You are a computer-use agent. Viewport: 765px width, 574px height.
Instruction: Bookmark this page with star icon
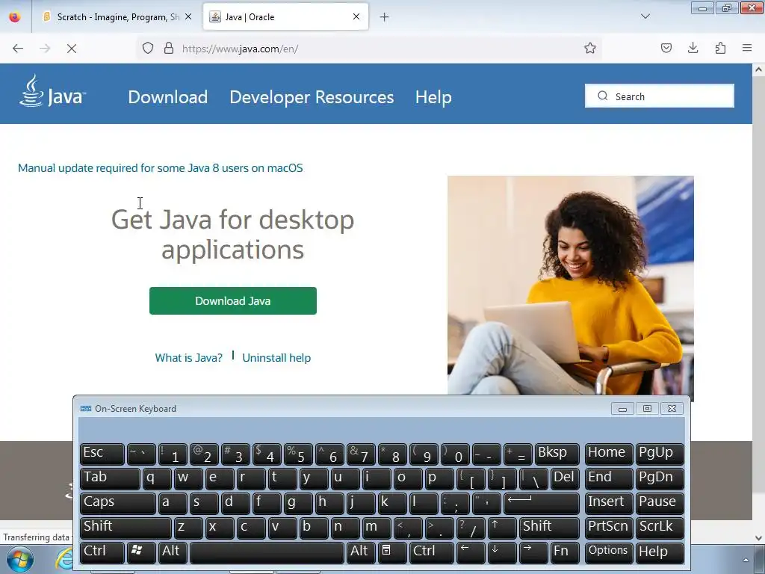click(x=590, y=48)
